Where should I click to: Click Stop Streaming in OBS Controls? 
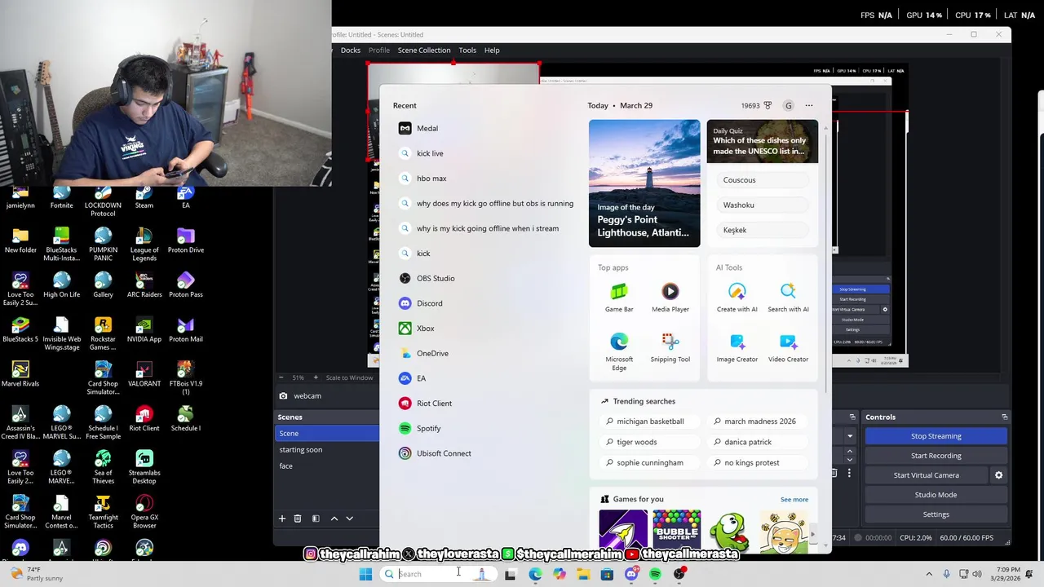tap(936, 436)
